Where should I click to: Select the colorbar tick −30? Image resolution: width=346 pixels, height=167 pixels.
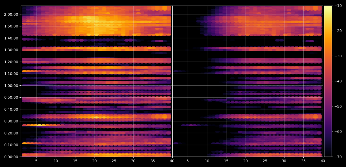(x=337, y=56)
